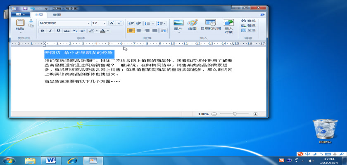Click the 全选 (Select All) button

(249, 30)
